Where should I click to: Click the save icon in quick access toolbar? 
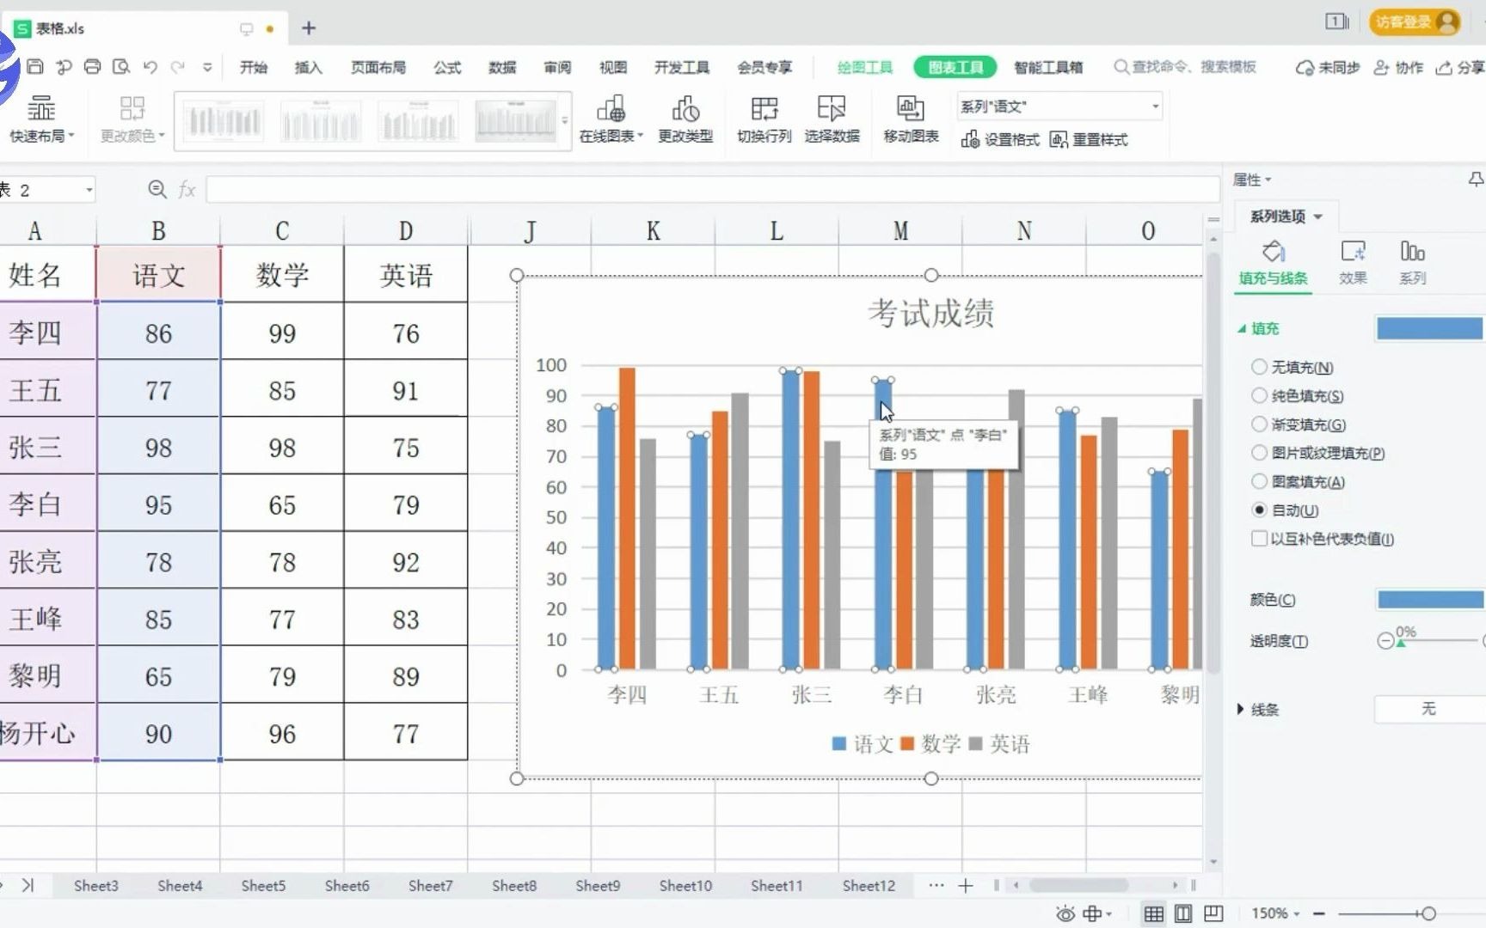[x=35, y=67]
